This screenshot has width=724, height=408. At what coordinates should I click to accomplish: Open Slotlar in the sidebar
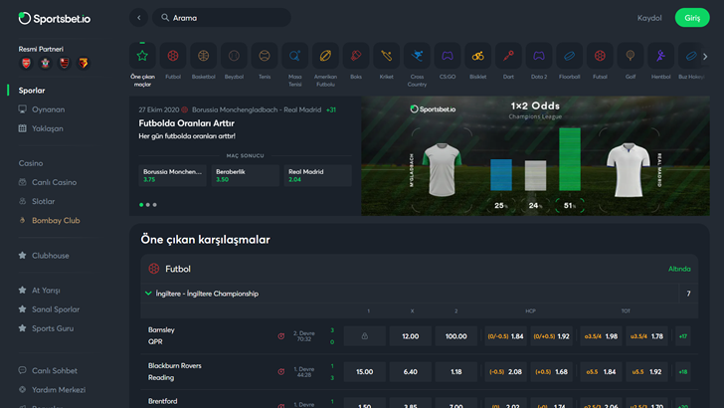click(37, 201)
